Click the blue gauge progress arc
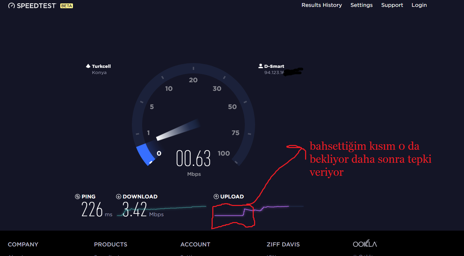This screenshot has width=464, height=256. (x=146, y=155)
